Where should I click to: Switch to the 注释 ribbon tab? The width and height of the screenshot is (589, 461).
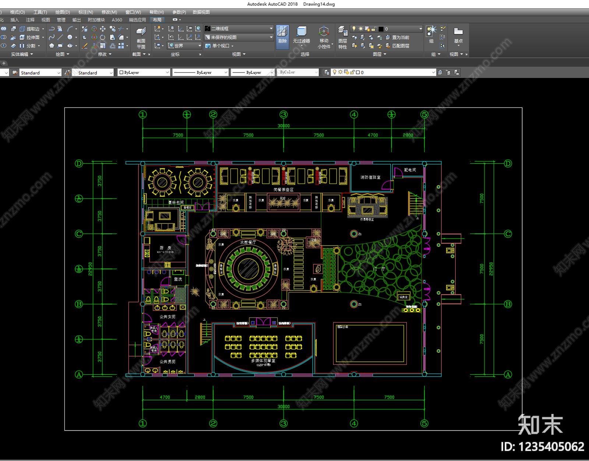[x=30, y=20]
